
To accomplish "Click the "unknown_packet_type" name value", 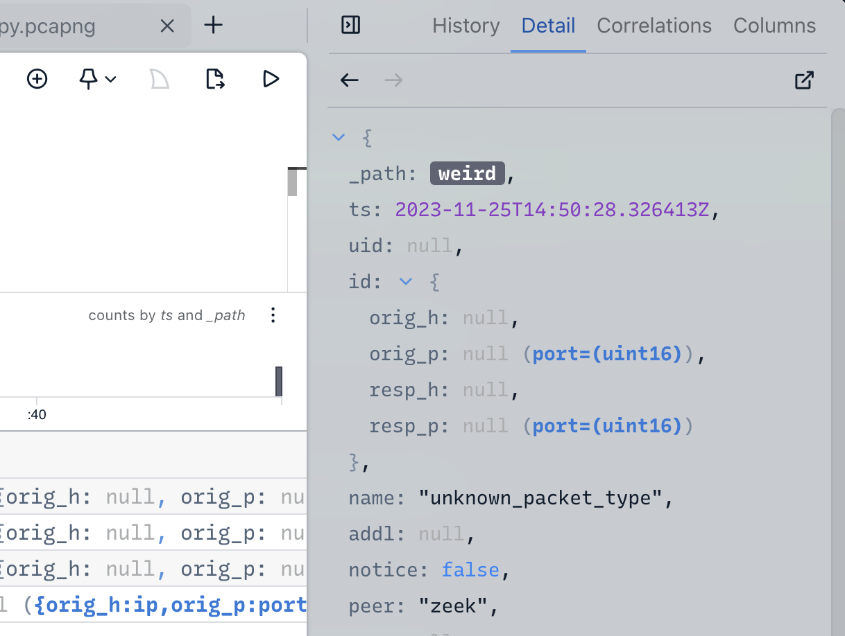I will (x=541, y=497).
